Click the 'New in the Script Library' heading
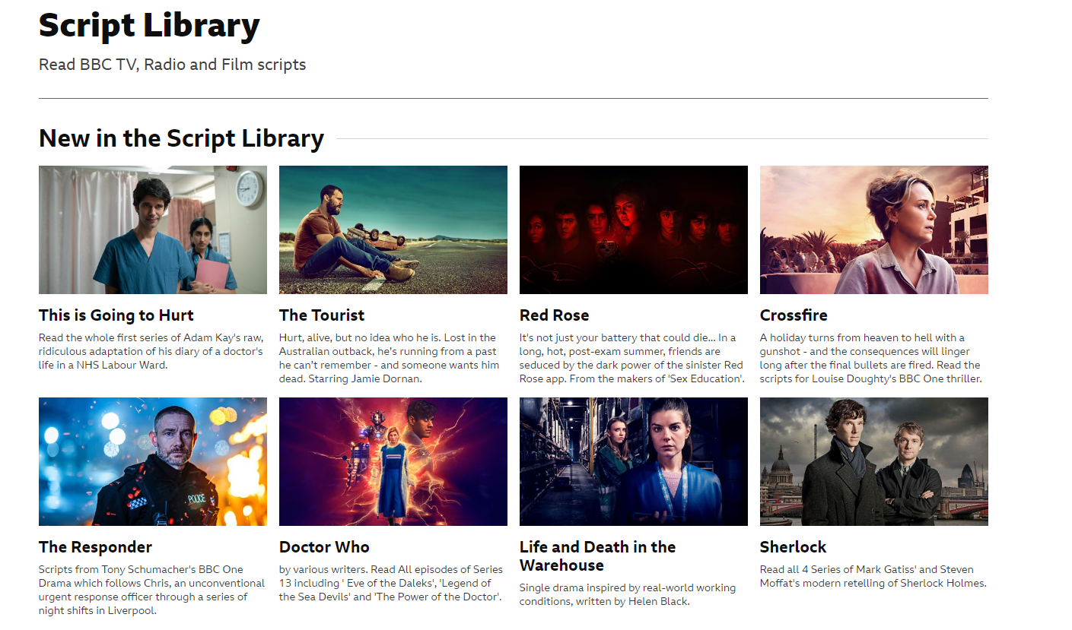 pos(181,138)
